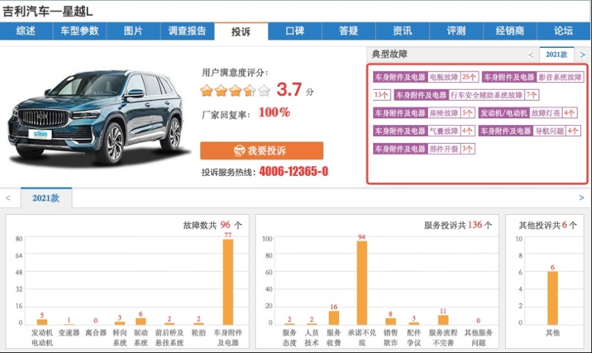Click the 车身附件及电器 bar showing 77
This screenshot has width=592, height=353.
[x=228, y=282]
